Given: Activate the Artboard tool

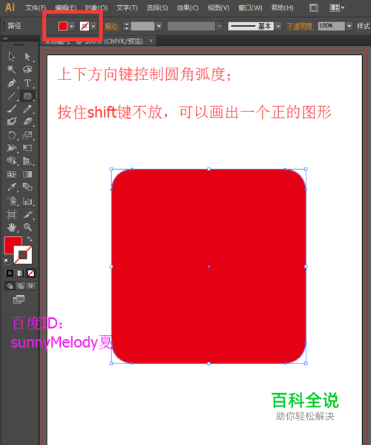Looking at the screenshot, I should (12, 214).
